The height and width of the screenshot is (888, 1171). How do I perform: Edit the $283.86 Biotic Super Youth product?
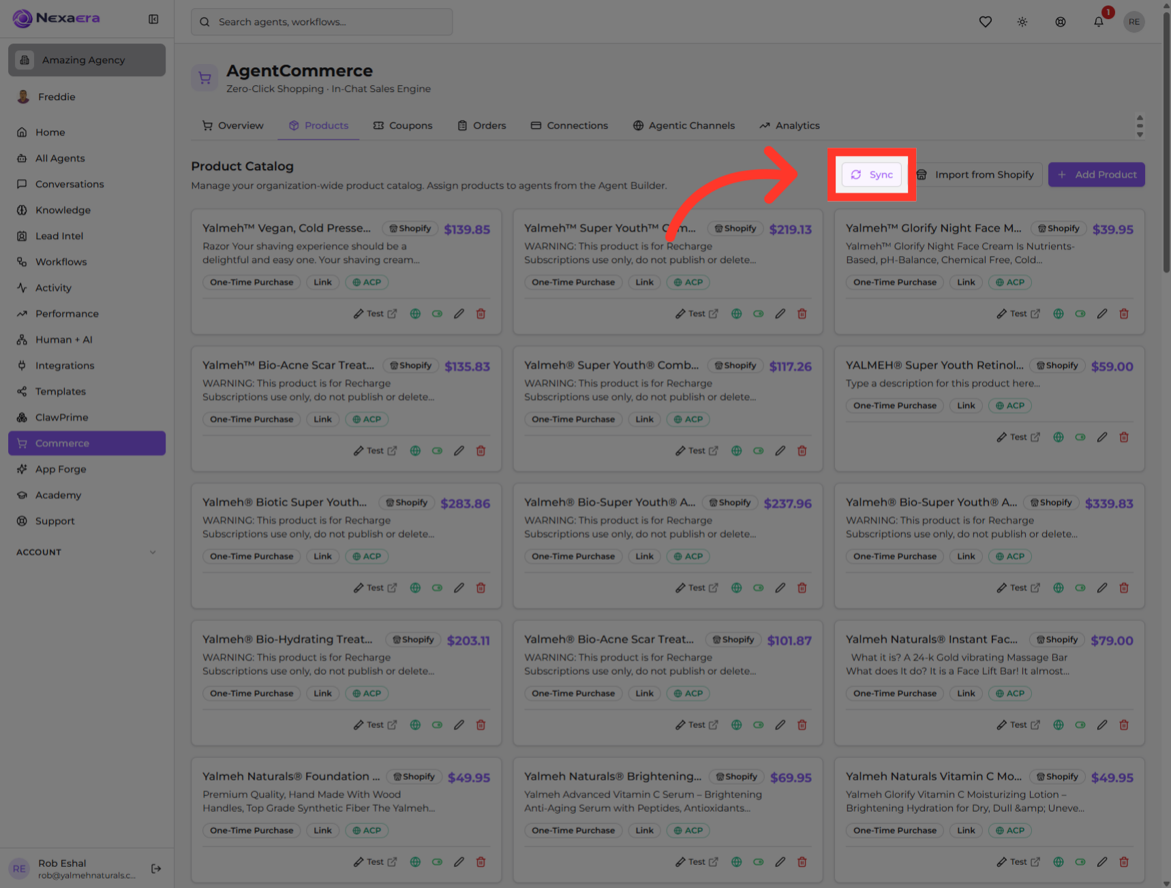click(x=459, y=588)
